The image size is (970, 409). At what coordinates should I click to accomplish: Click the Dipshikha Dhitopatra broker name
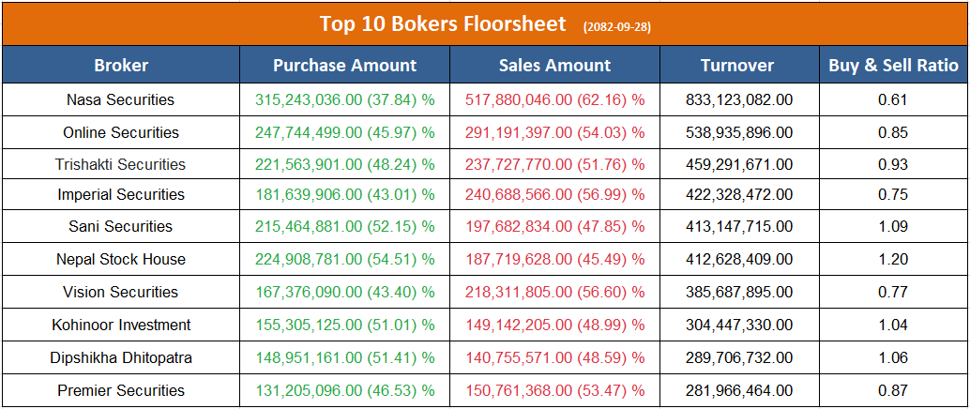[121, 357]
